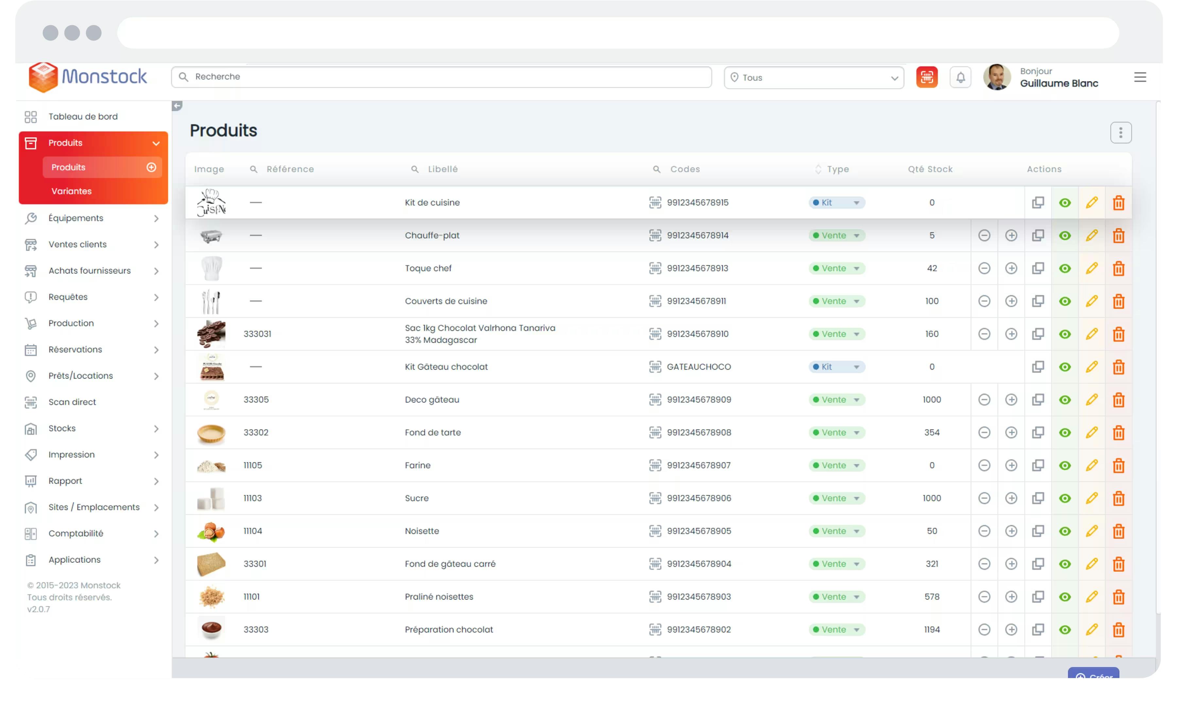This screenshot has width=1177, height=709.
Task: Toggle the Kit type badge for Kit de cuisine
Action: point(856,202)
